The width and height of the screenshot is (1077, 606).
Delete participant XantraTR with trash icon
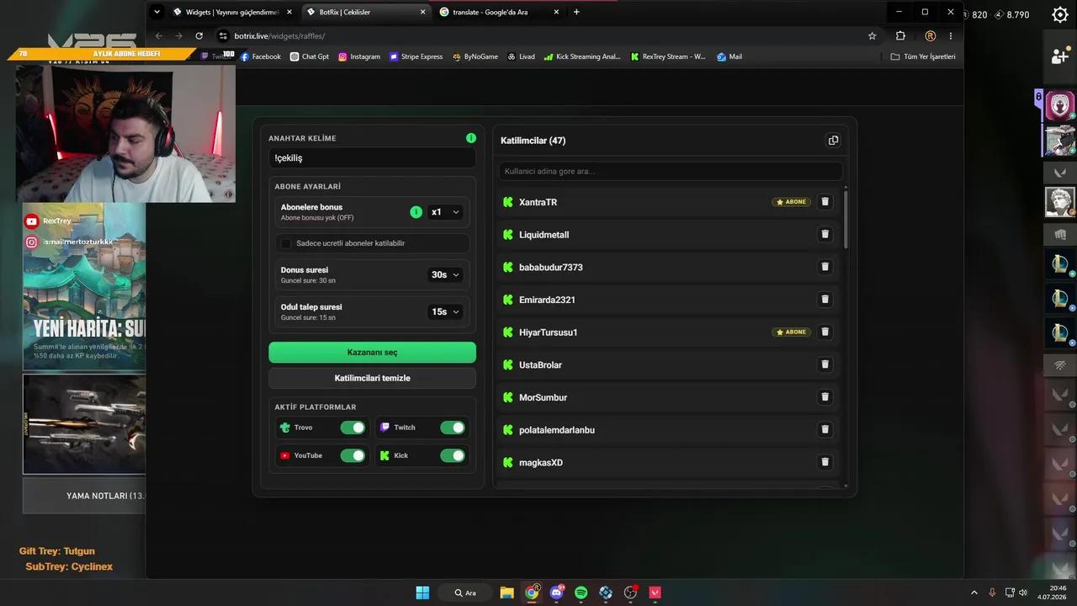click(825, 202)
